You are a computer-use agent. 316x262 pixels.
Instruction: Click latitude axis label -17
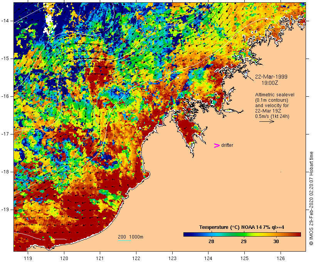tap(5, 134)
